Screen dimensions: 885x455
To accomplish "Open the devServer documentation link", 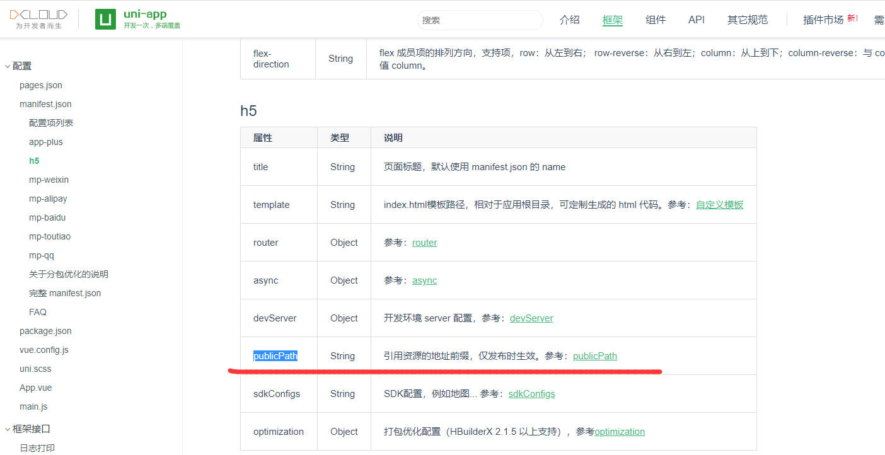I will (531, 318).
